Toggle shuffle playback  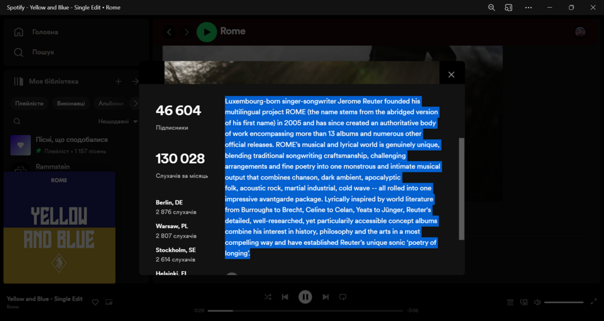point(268,297)
